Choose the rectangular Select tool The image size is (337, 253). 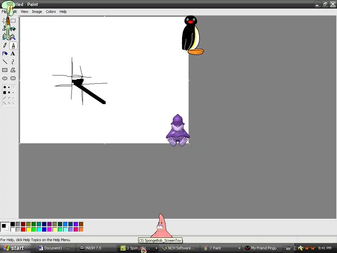tap(13, 21)
